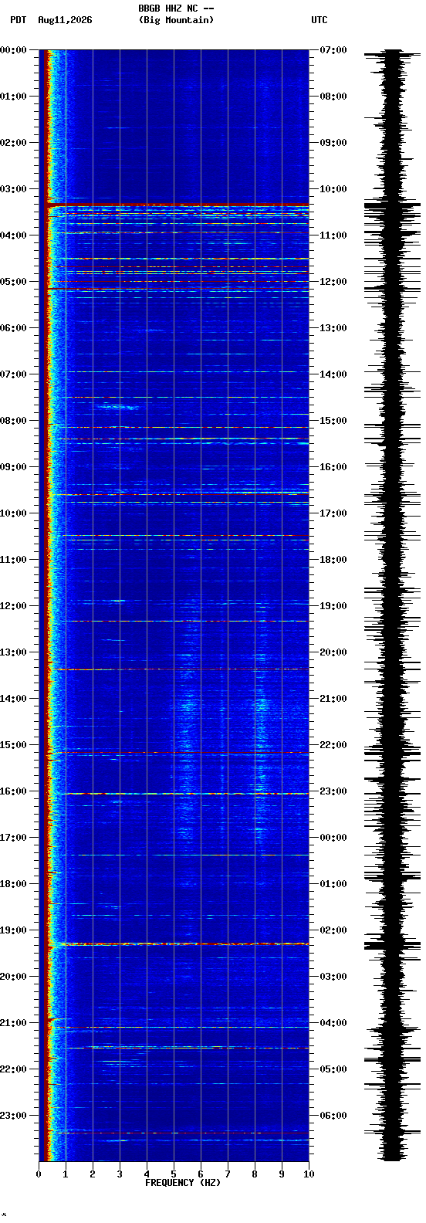
Task: Click the 12:00 label on PDT axis
Action: click(x=13, y=606)
